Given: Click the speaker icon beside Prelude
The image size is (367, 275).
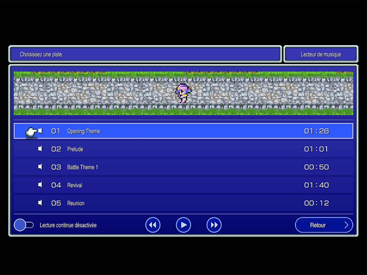Looking at the screenshot, I should tap(40, 149).
